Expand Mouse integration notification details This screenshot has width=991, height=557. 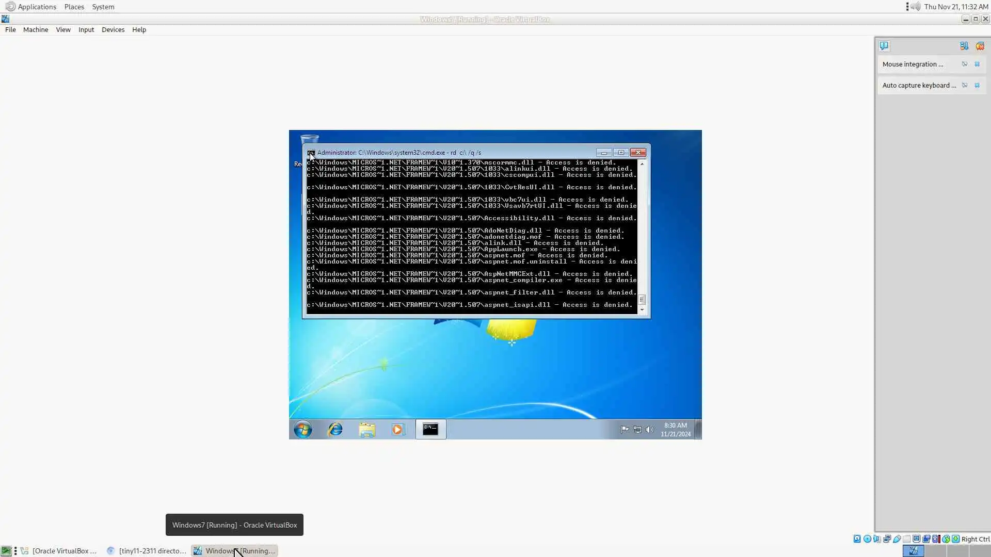964,64
